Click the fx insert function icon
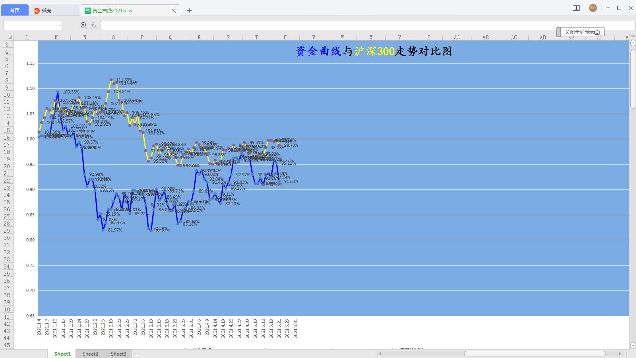 pos(94,25)
